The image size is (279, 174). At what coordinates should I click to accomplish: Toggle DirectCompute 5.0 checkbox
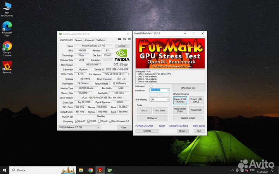110,121
